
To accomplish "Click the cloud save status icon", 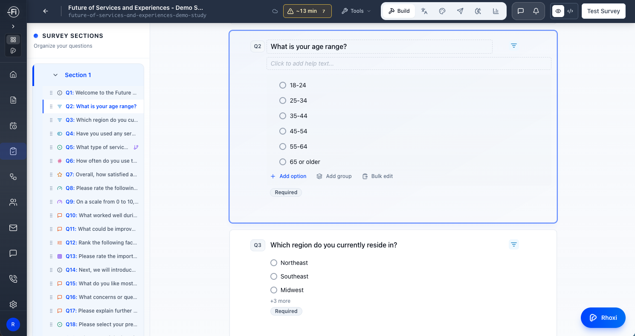I will pos(275,11).
